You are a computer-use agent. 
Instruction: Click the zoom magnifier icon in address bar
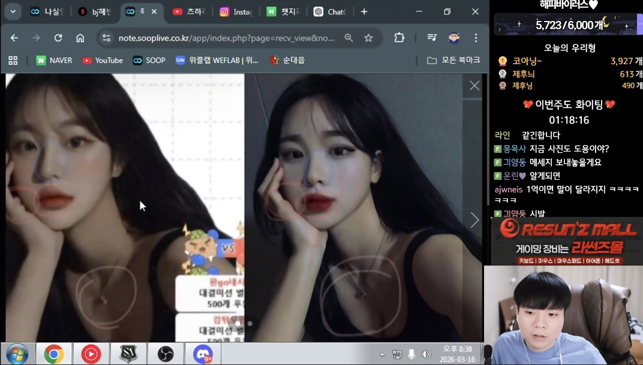pos(348,38)
